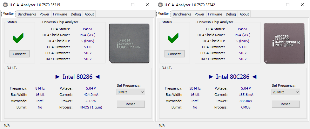Click the 20 MHz frequency reading
The width and height of the screenshot is (310, 129).
tap(195, 88)
